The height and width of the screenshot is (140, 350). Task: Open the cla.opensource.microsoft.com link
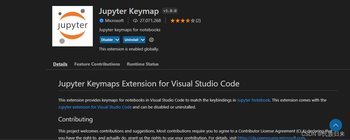point(271,138)
